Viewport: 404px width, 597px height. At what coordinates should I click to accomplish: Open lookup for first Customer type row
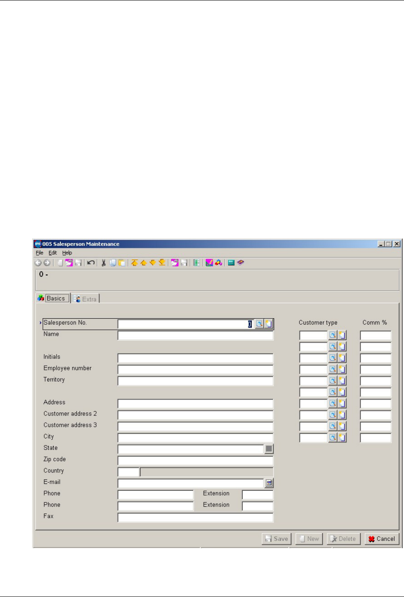[x=332, y=335]
